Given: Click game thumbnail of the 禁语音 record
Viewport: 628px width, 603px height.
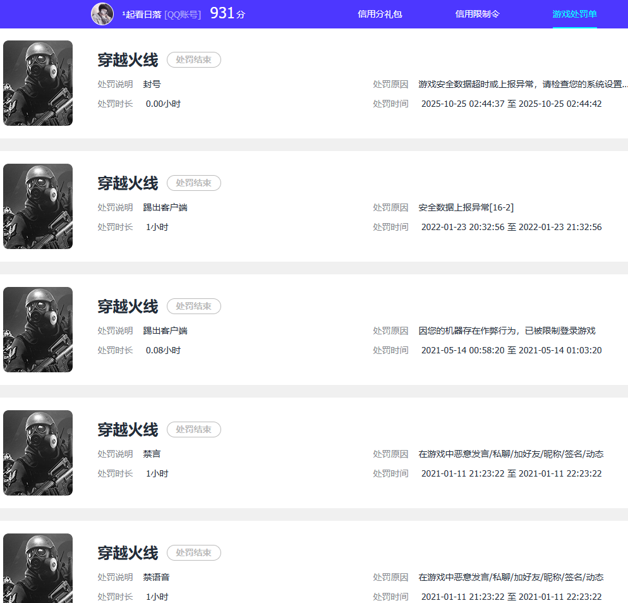Looking at the screenshot, I should tap(38, 568).
